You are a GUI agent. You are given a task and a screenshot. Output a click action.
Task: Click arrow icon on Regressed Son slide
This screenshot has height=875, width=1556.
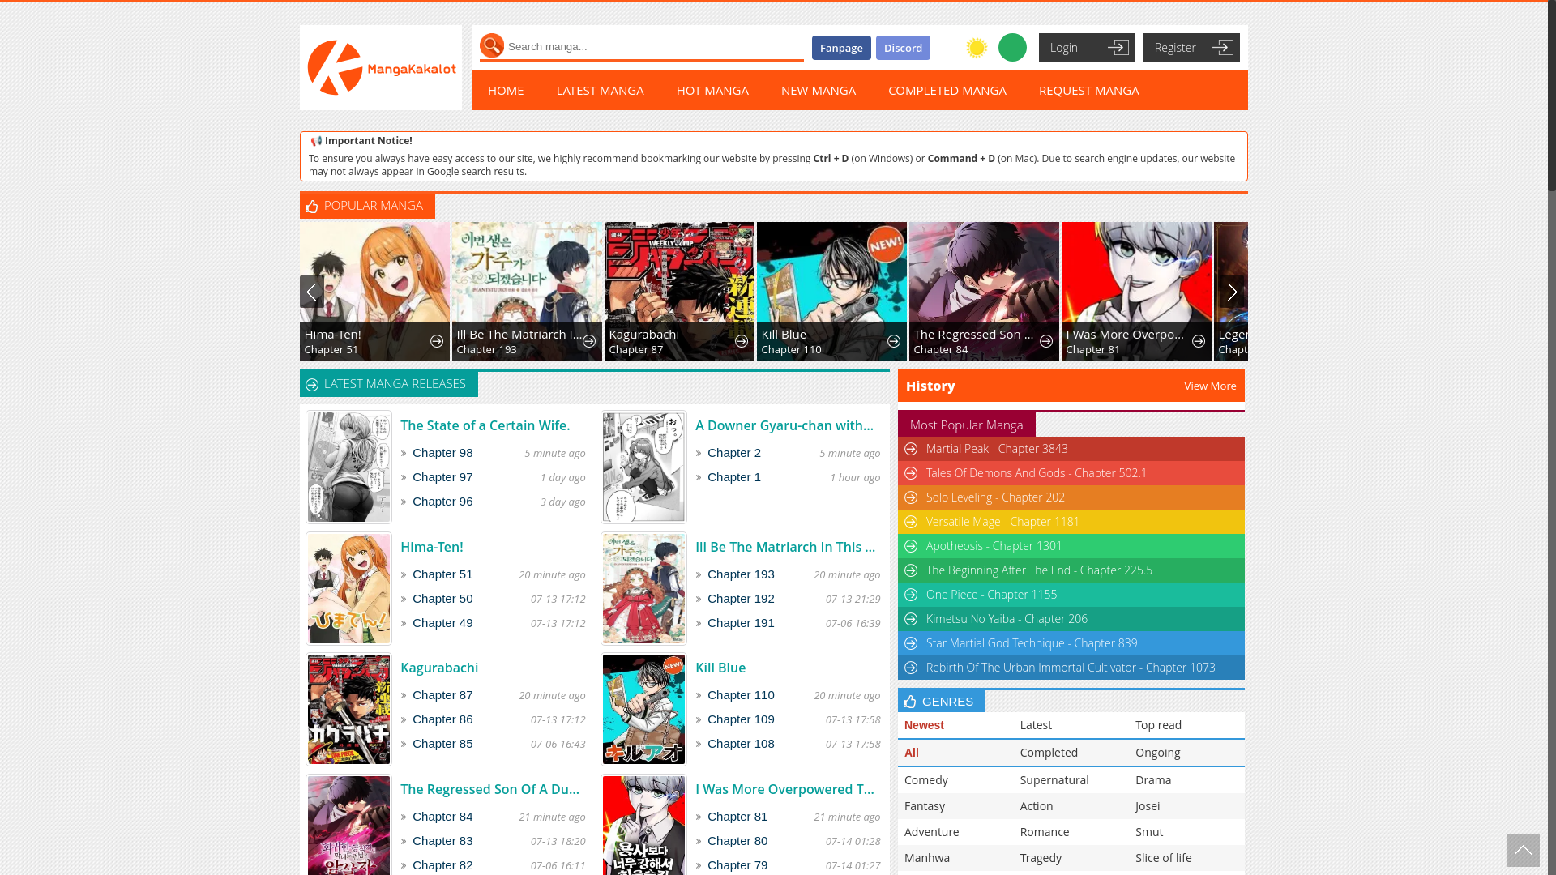1046,342
